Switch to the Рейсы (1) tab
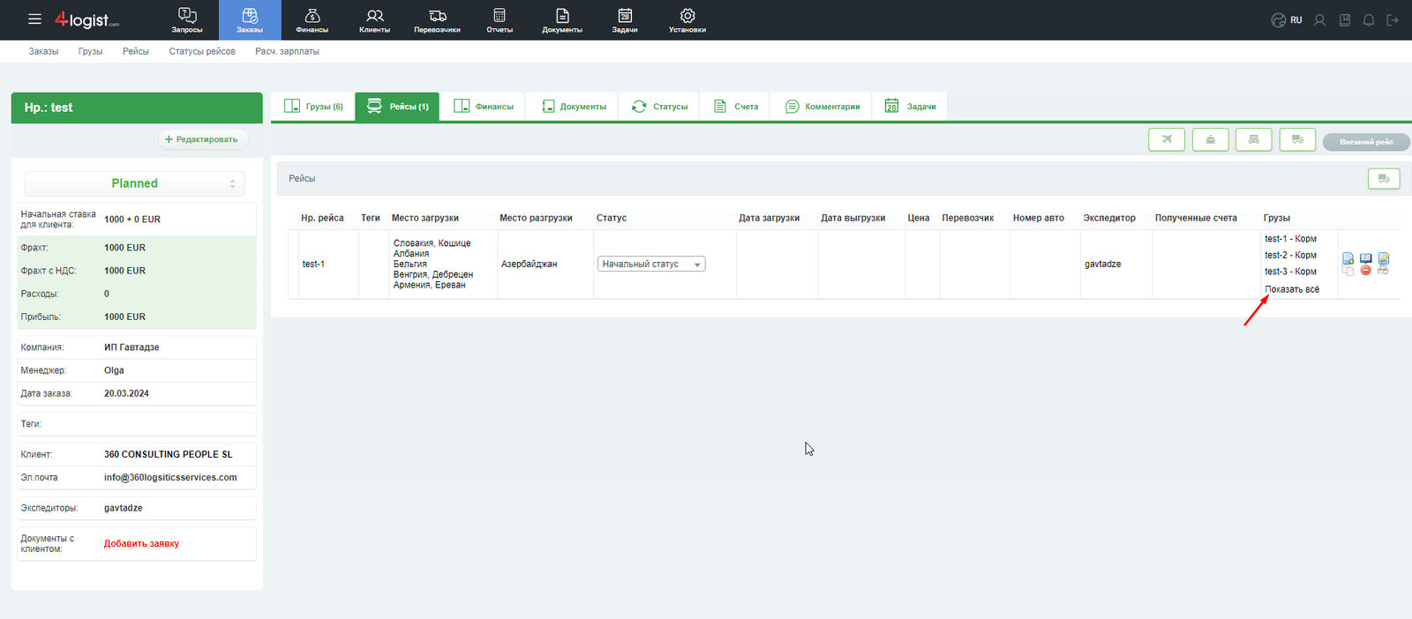 click(x=397, y=106)
